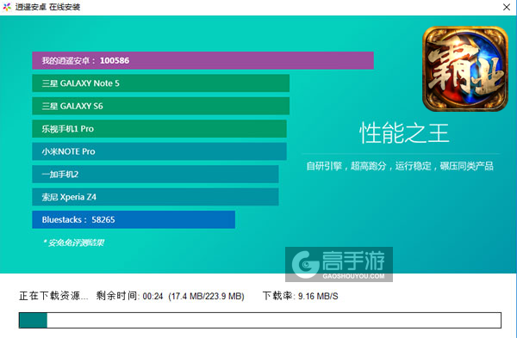The height and width of the screenshot is (338, 517).
Task: Select the 三星 GALAXY S6 bar
Action: click(160, 106)
